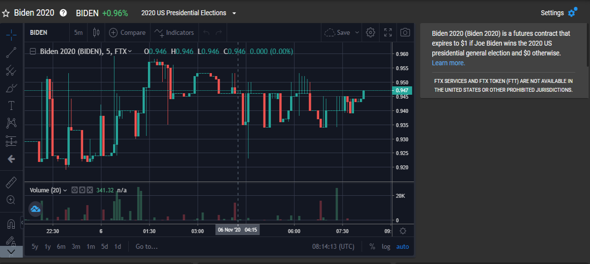
Task: Select the text annotation tool
Action: (11, 106)
